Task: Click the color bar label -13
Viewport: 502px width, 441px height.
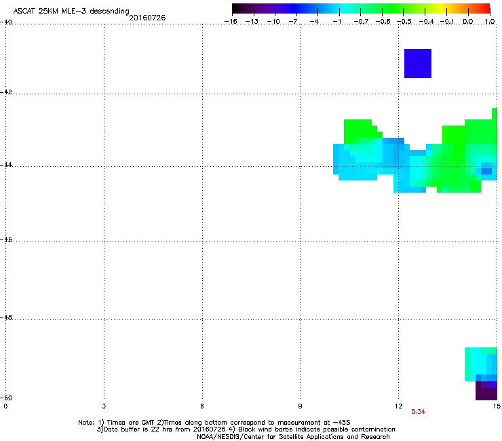Action: tap(252, 22)
